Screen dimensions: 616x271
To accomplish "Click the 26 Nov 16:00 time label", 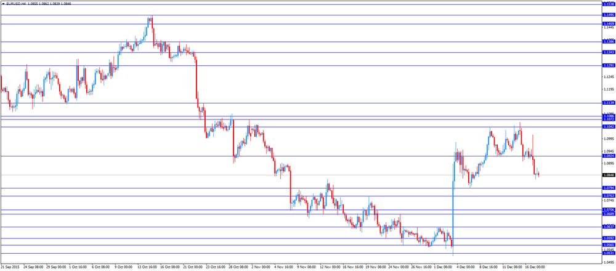I will point(421,267).
